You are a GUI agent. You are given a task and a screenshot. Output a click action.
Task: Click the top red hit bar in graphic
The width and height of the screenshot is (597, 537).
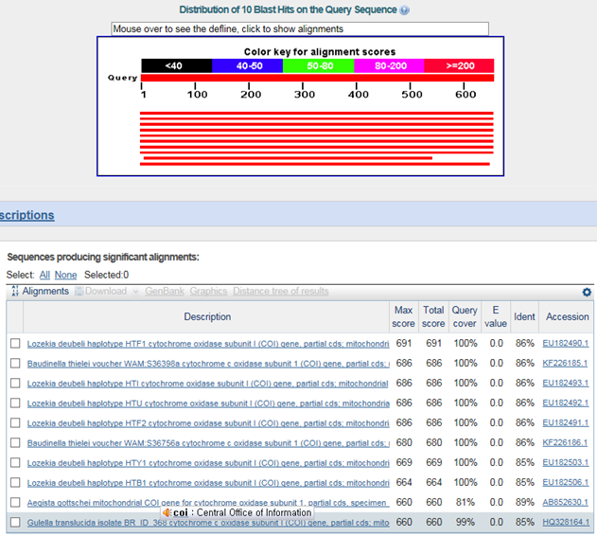(317, 114)
